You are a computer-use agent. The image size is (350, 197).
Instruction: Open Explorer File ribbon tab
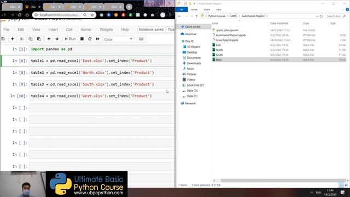coord(182,10)
